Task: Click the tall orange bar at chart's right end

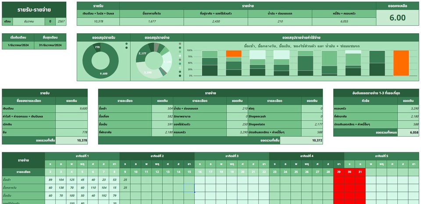Action: pyautogui.click(x=401, y=63)
